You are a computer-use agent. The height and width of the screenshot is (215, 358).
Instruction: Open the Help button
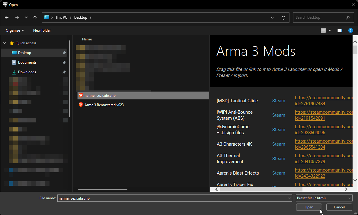click(x=350, y=30)
